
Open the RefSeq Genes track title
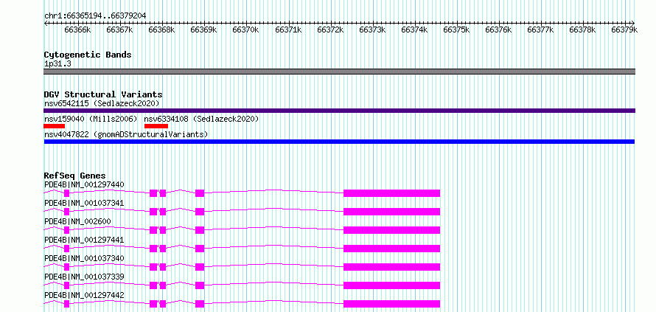(75, 176)
